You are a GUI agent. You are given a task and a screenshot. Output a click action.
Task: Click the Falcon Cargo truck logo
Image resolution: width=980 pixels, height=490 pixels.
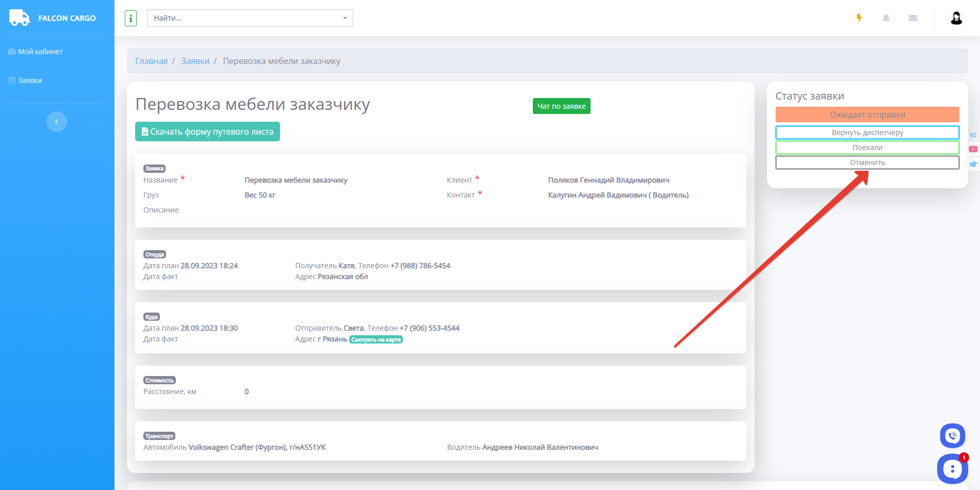pos(20,18)
